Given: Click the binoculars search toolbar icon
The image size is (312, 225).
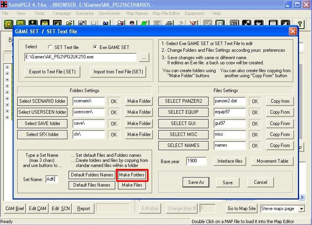Looking at the screenshot, I should point(132,23).
